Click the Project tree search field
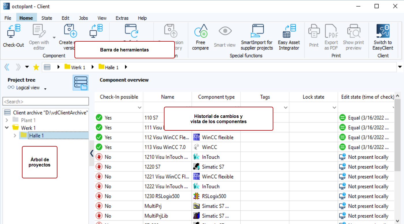 coord(46,101)
